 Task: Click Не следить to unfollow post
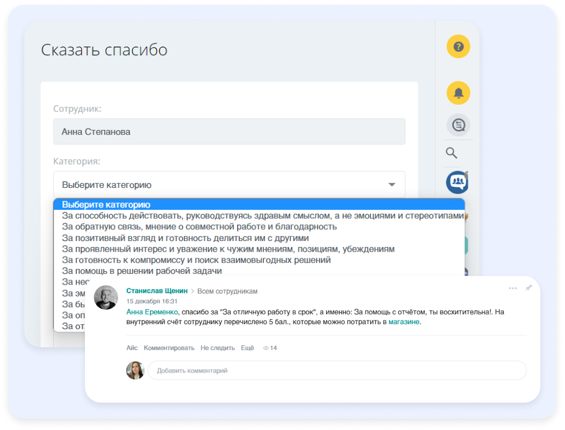point(218,348)
